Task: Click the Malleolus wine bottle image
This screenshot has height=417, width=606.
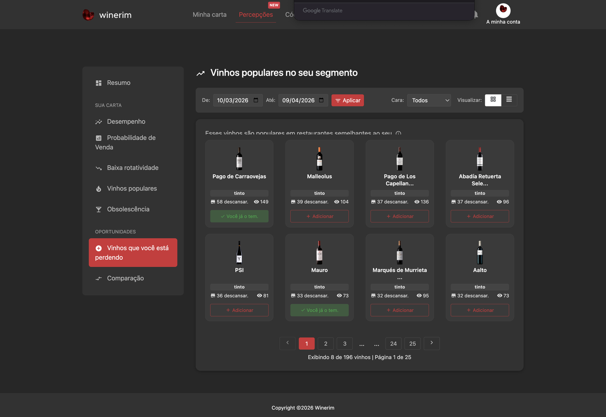Action: click(320, 159)
